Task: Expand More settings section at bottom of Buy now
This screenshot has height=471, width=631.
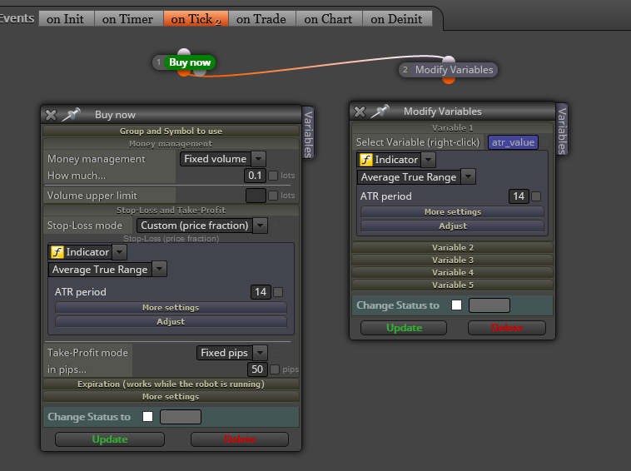Action: tap(171, 397)
